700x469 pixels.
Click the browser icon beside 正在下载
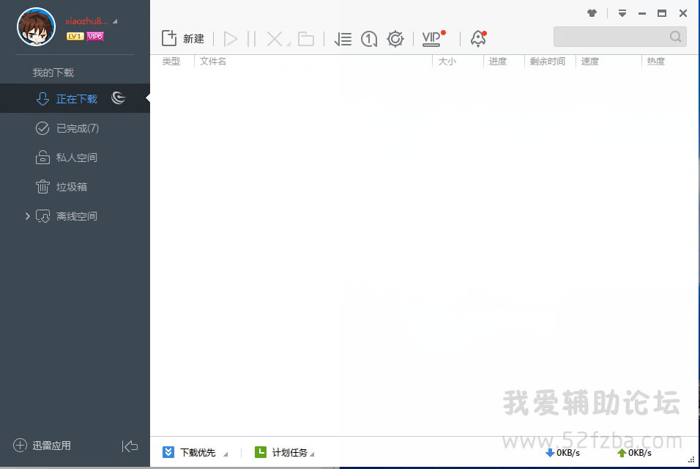pos(119,98)
